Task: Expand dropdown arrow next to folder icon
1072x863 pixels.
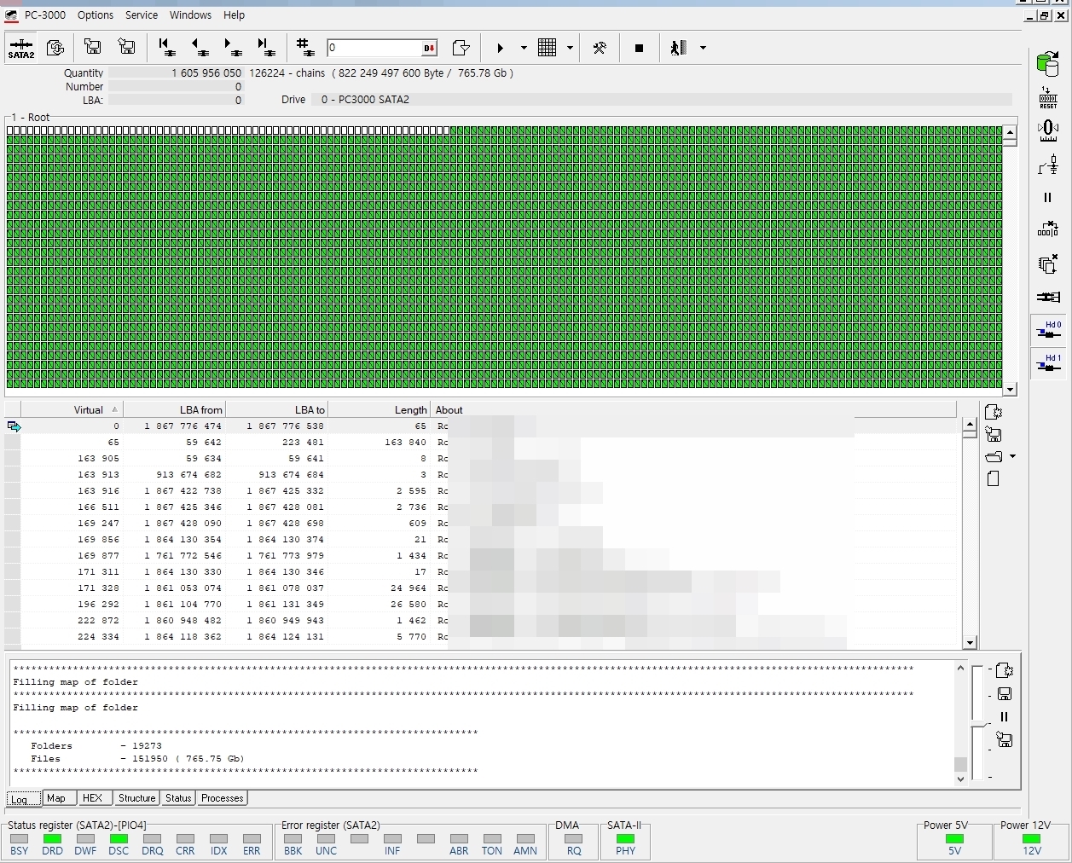Action: [x=1012, y=457]
